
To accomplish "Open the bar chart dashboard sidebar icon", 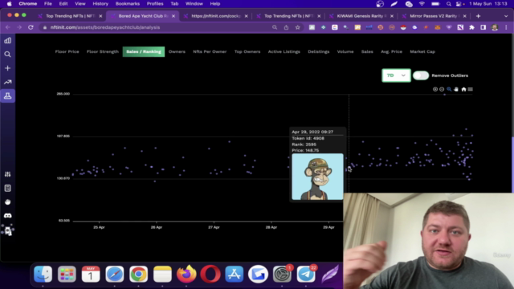I will (x=7, y=41).
